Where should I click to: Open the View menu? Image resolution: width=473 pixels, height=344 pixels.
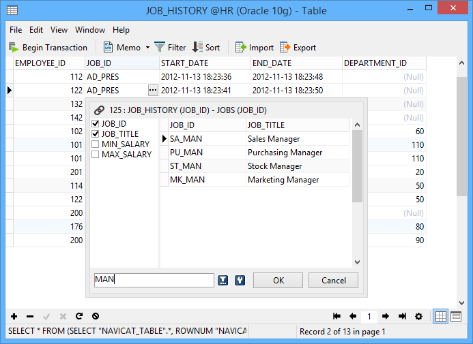(x=59, y=30)
